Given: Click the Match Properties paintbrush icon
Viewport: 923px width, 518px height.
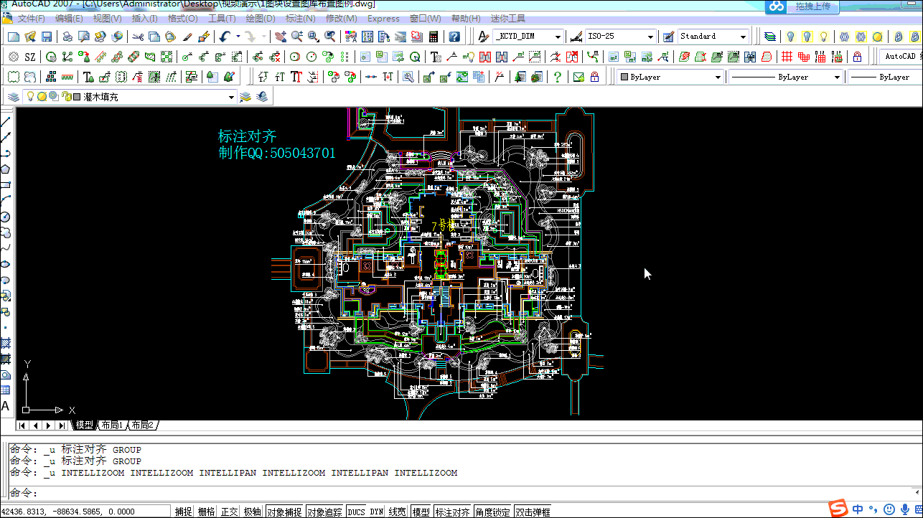Looking at the screenshot, I should [187, 37].
